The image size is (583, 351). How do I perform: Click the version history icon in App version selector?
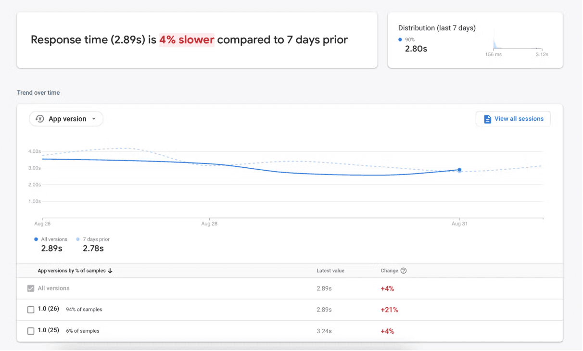pyautogui.click(x=40, y=119)
